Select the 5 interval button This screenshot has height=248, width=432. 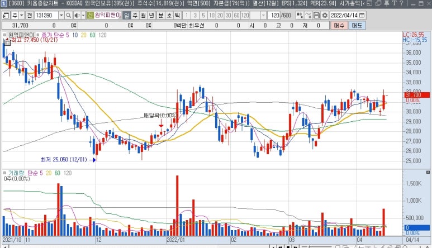203,16
